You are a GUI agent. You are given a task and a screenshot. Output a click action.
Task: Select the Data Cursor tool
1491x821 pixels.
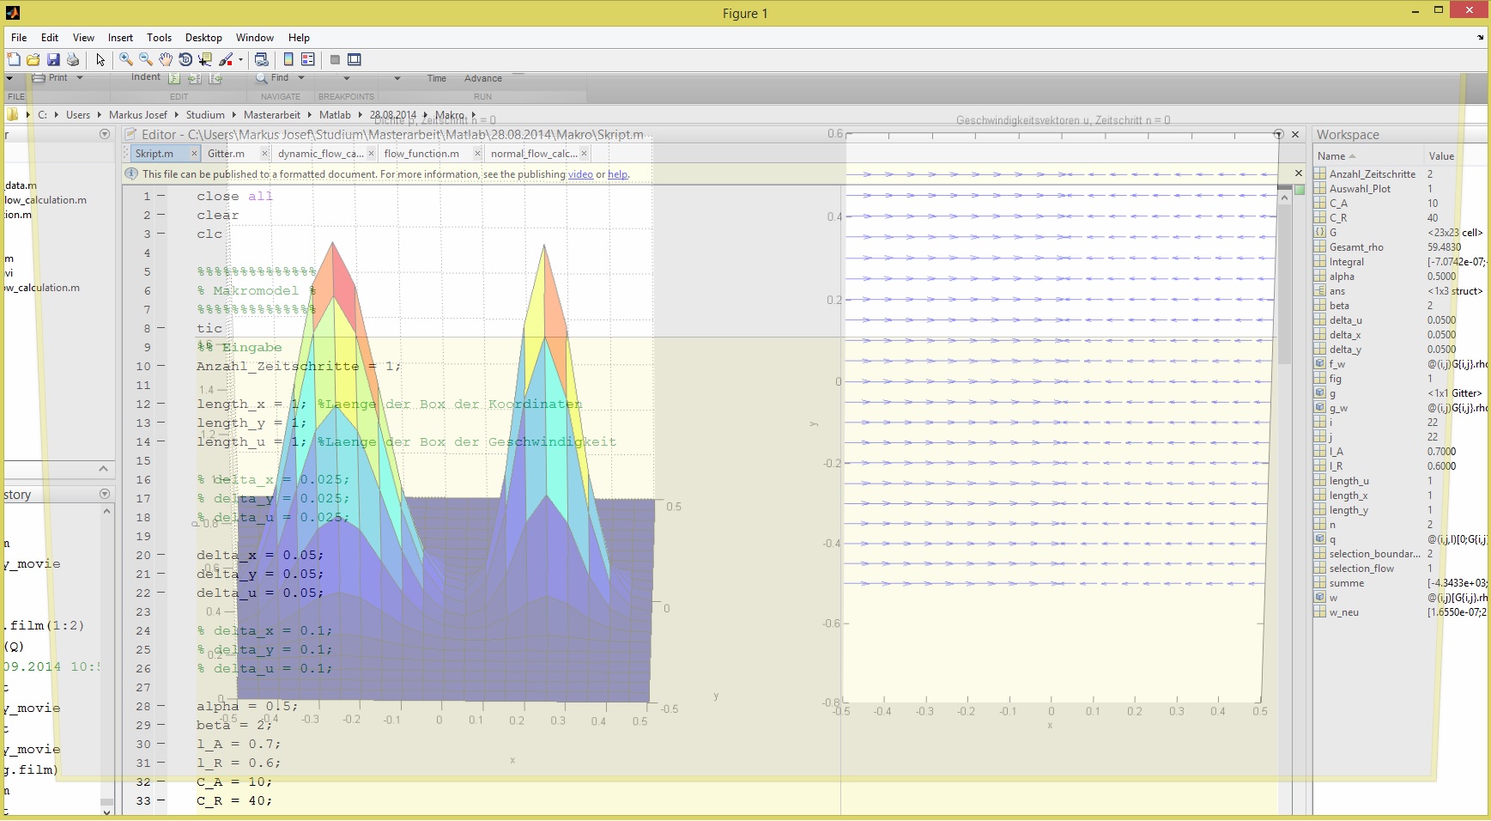click(205, 59)
